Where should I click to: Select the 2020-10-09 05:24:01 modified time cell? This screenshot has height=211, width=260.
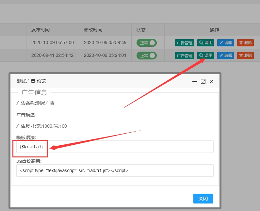105,55
